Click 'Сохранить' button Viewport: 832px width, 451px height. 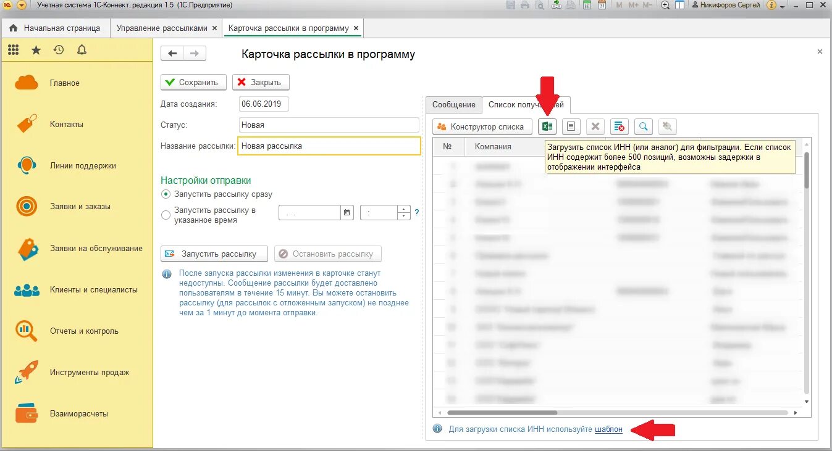(x=193, y=82)
